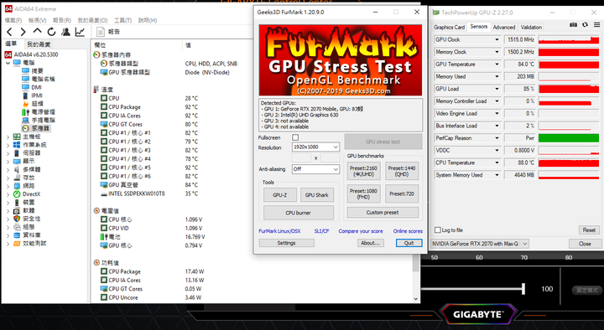This screenshot has height=330, width=604.
Task: Select AIDA64 v6.20.5300 root tree item
Action: click(32, 54)
